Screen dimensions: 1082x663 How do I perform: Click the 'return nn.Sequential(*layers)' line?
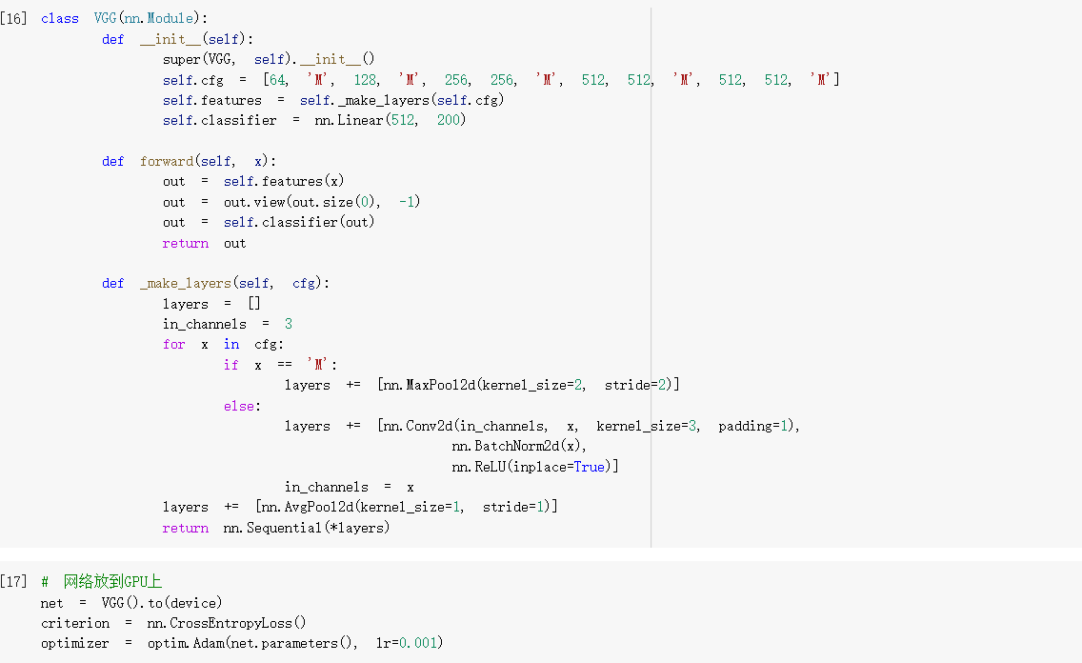click(276, 528)
